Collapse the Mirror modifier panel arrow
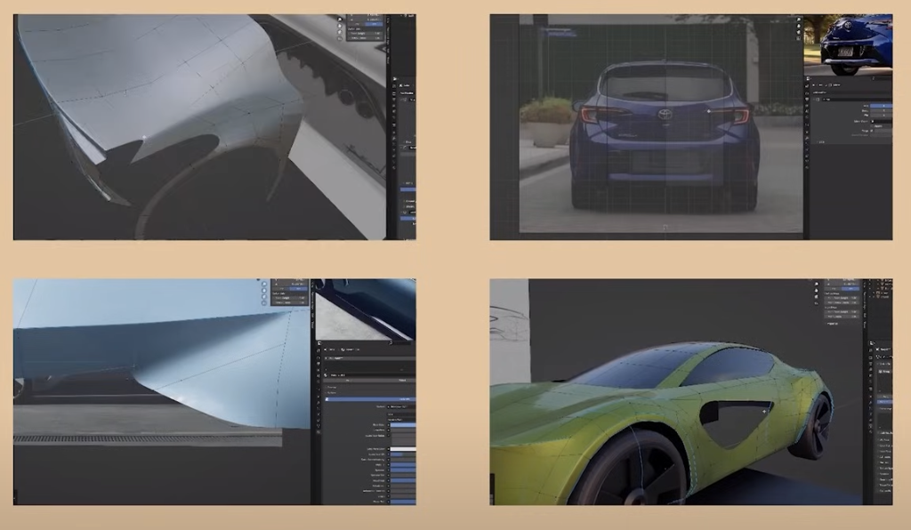Screen dimensions: 911x530 point(814,100)
